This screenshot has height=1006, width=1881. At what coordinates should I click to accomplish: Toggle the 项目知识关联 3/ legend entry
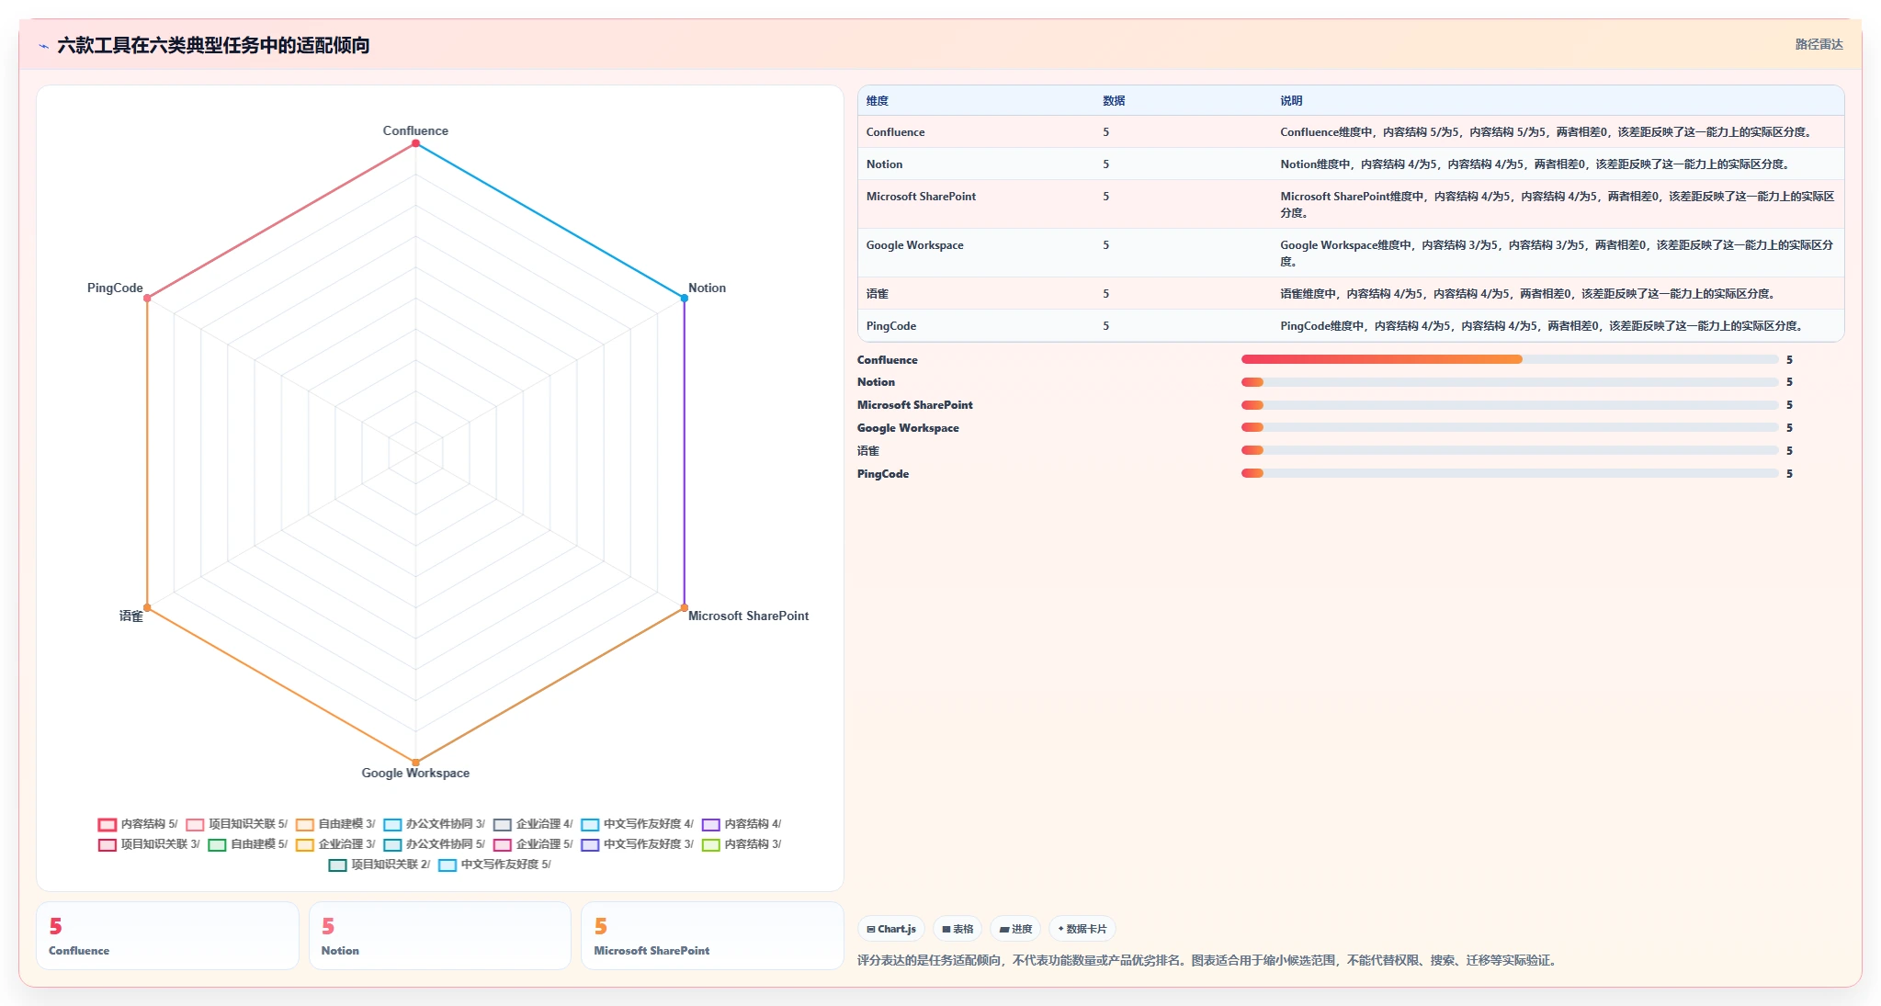[149, 844]
